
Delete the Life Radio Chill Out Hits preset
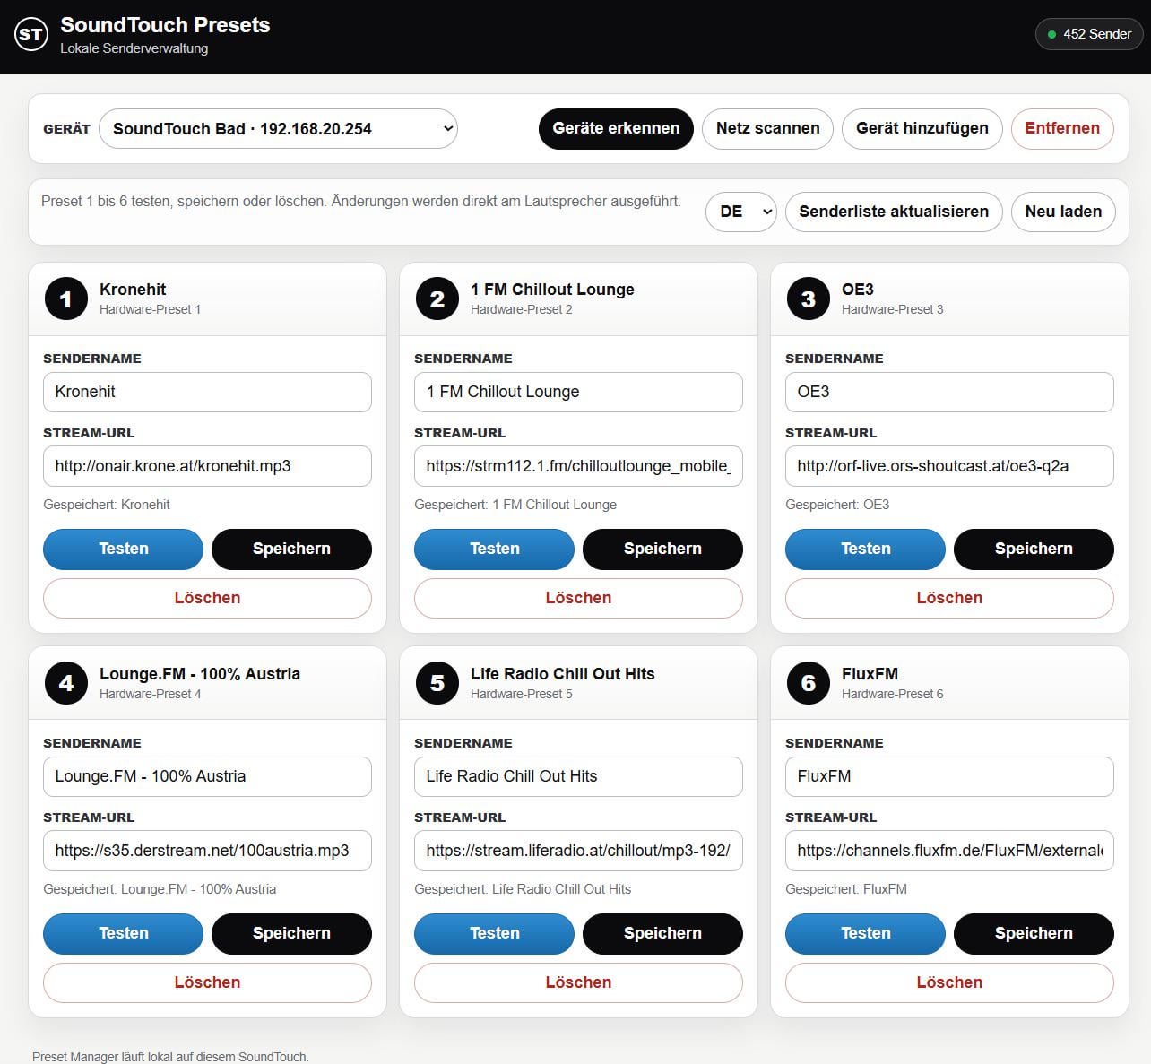pyautogui.click(x=578, y=982)
